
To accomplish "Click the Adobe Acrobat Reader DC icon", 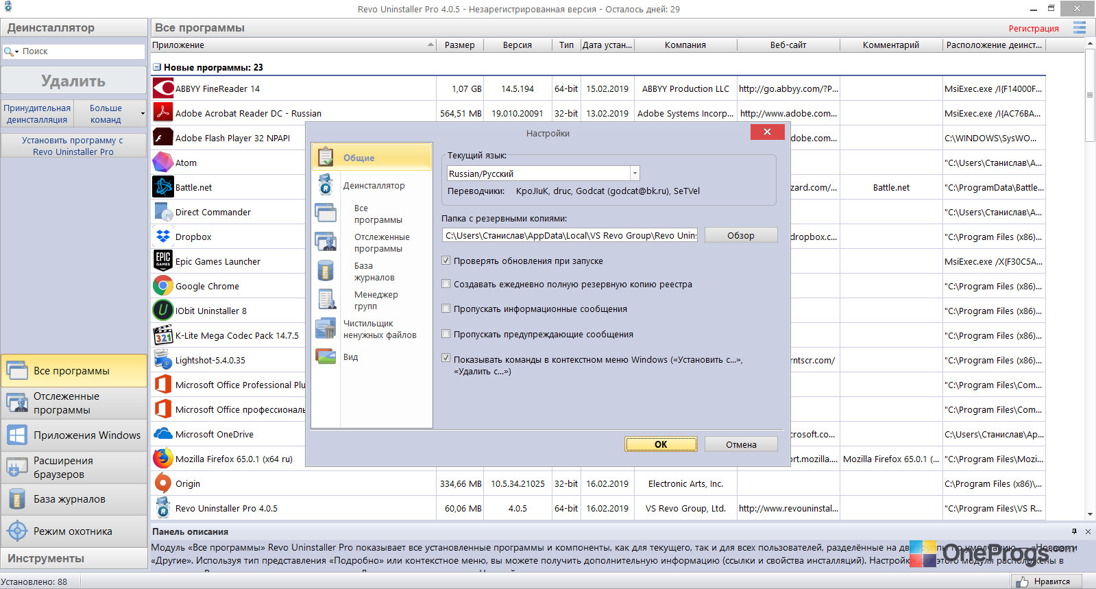I will [x=163, y=113].
